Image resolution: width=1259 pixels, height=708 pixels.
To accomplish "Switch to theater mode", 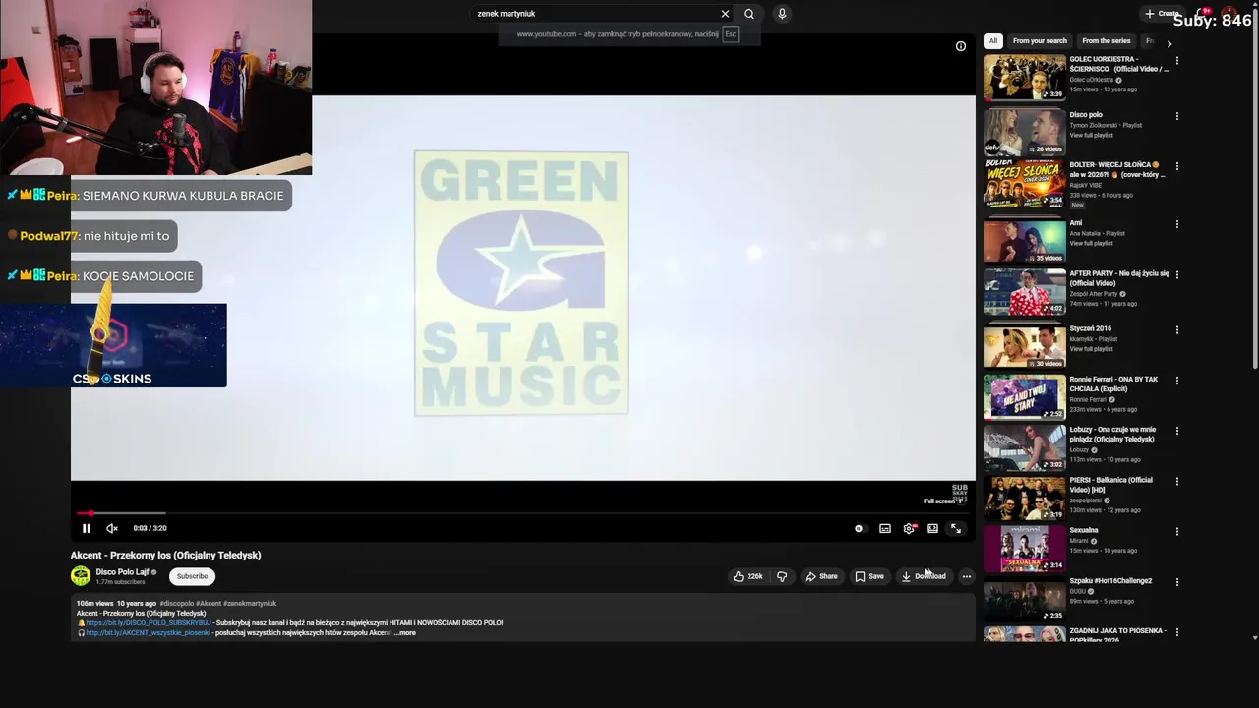I will tap(932, 529).
